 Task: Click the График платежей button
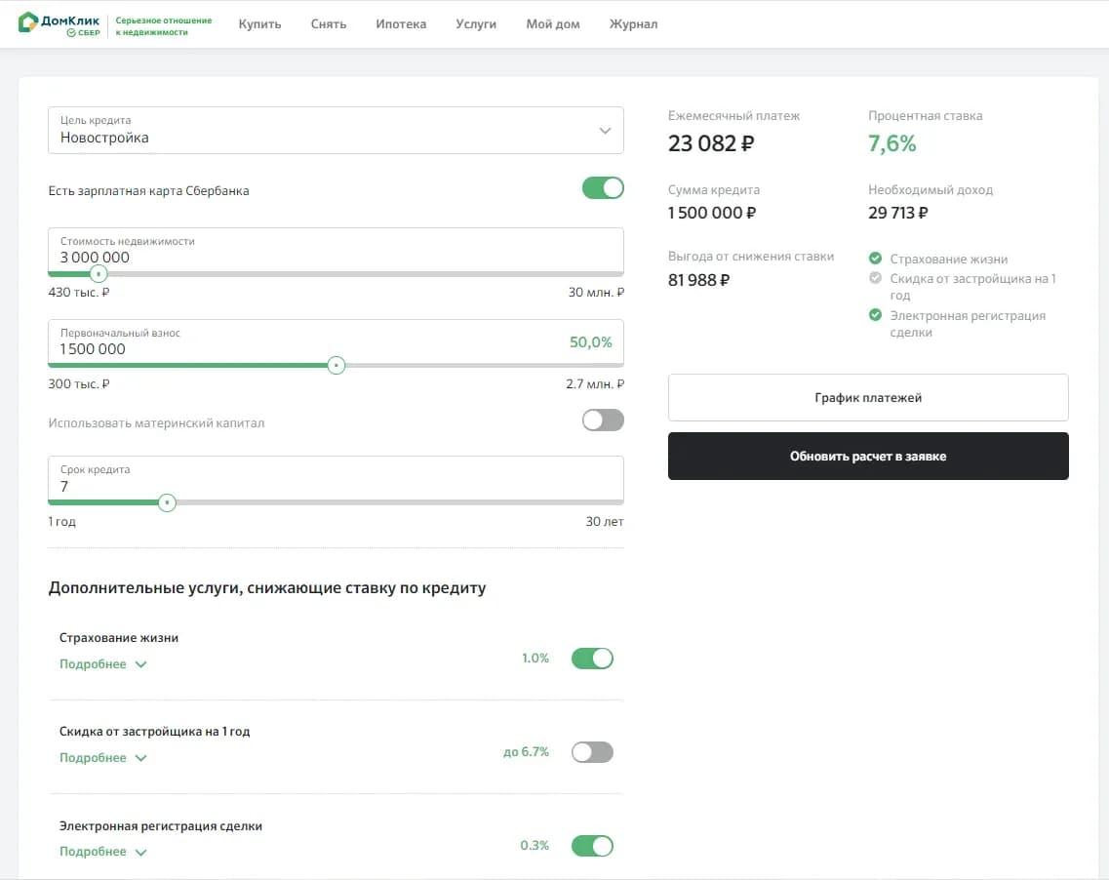[x=868, y=398]
